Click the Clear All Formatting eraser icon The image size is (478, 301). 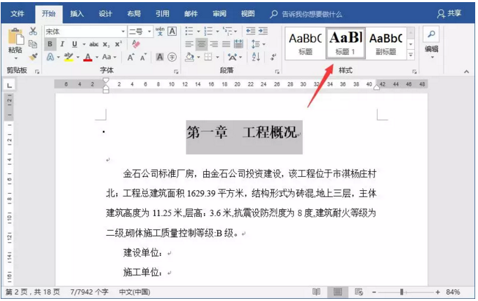point(137,44)
